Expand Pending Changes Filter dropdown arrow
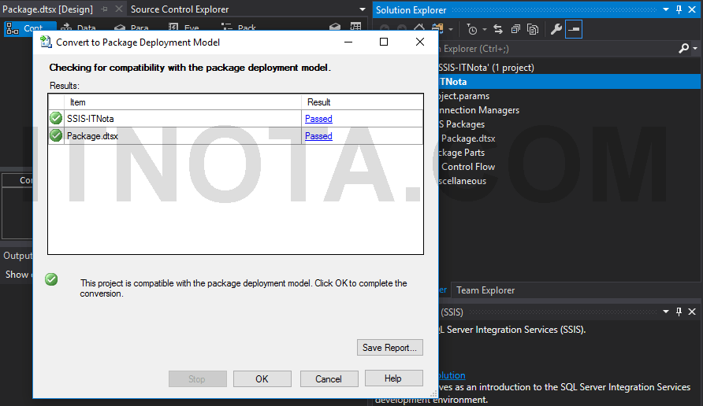This screenshot has width=703, height=406. point(482,29)
